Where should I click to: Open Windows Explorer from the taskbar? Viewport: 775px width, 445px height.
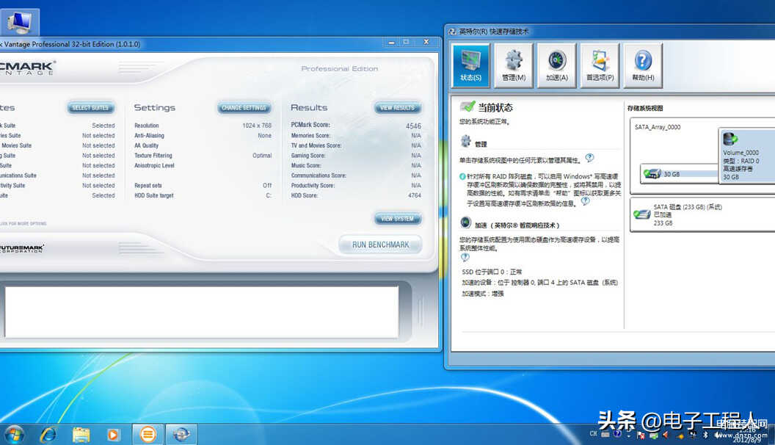(81, 435)
